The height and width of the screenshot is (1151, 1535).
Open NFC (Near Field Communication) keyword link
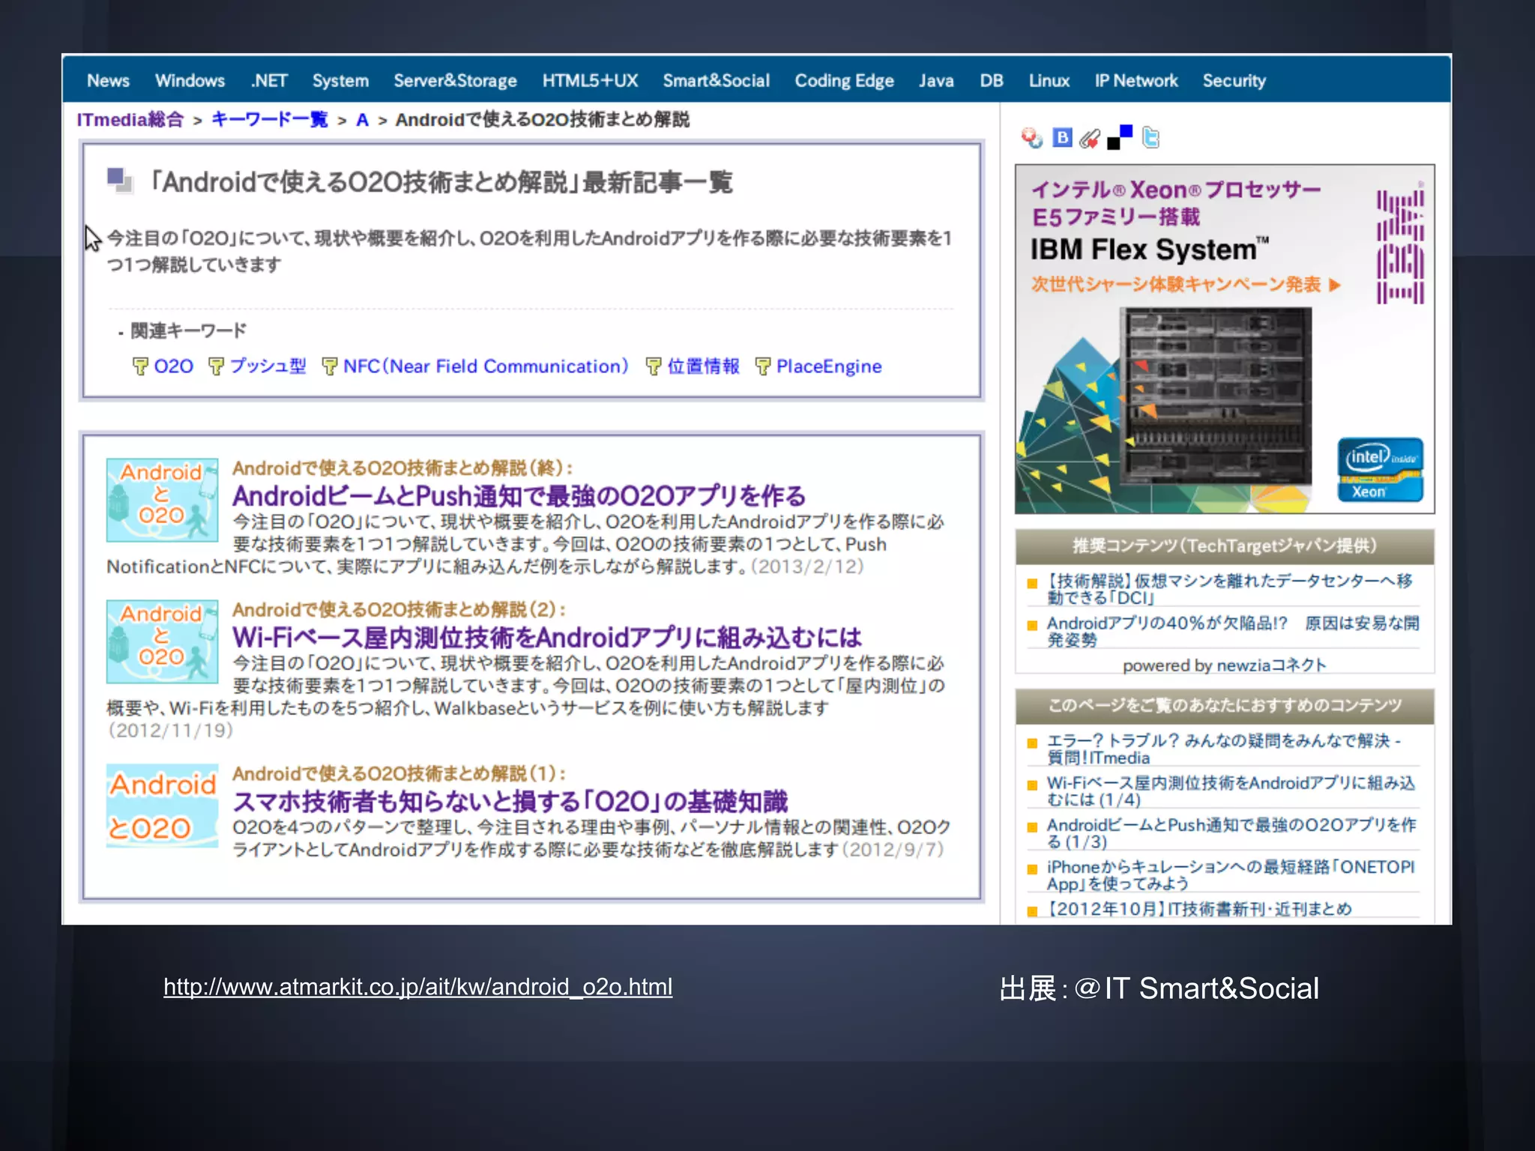pos(486,366)
